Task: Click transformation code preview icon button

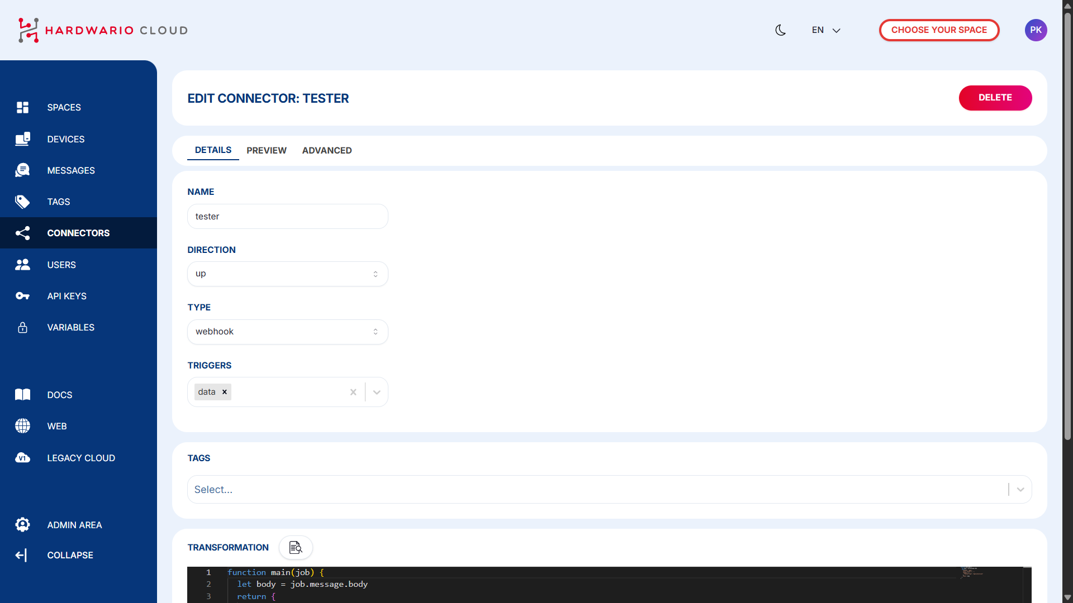Action: tap(296, 548)
